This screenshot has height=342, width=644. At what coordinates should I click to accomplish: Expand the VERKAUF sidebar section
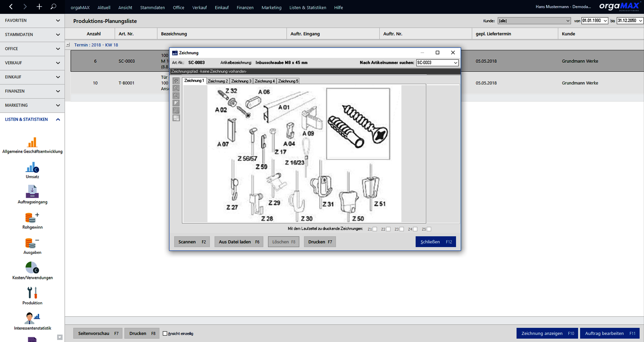[x=32, y=63]
